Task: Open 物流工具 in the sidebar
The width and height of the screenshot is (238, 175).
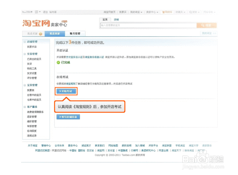Action: click(32, 69)
